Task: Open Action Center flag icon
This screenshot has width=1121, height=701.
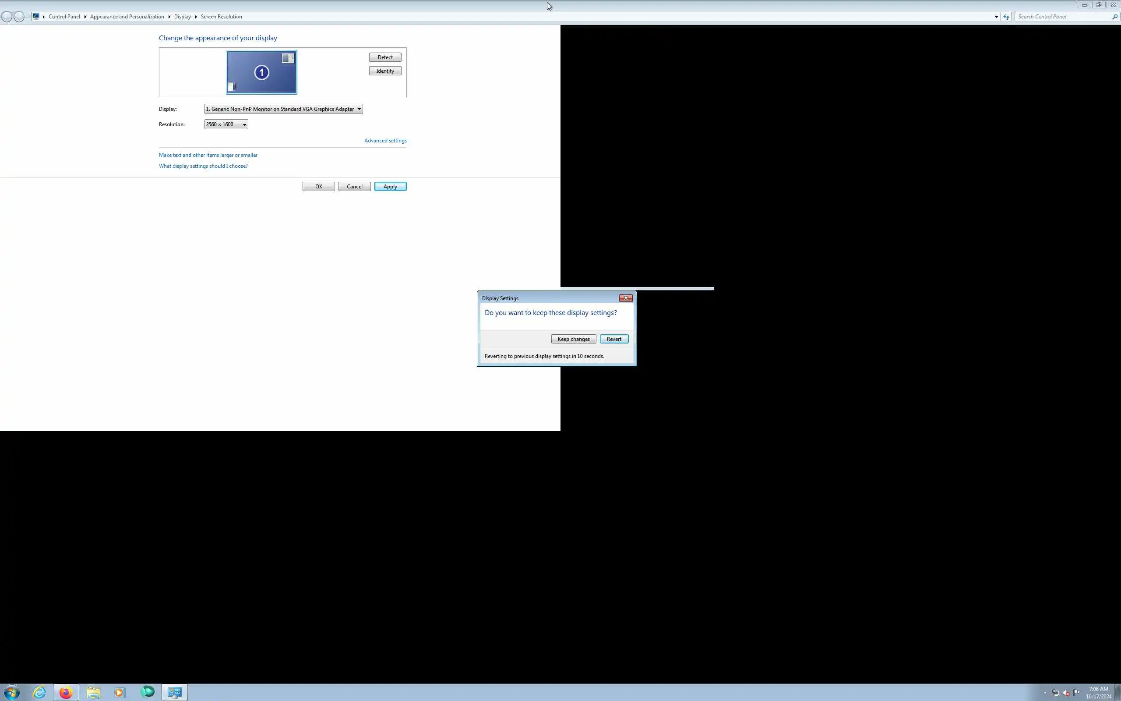Action: pos(1076,693)
